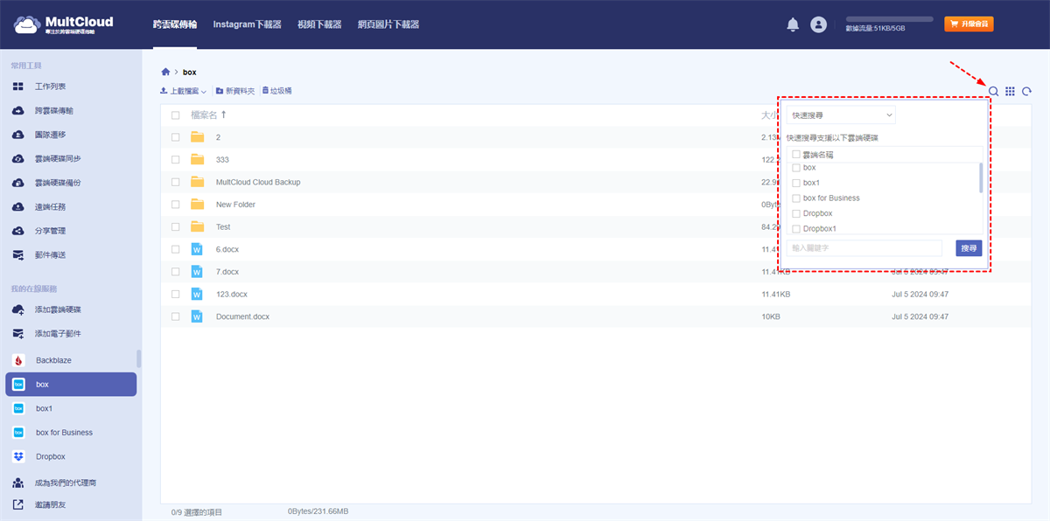Click 新資料夾 to create folder
1050x521 pixels.
coord(235,91)
